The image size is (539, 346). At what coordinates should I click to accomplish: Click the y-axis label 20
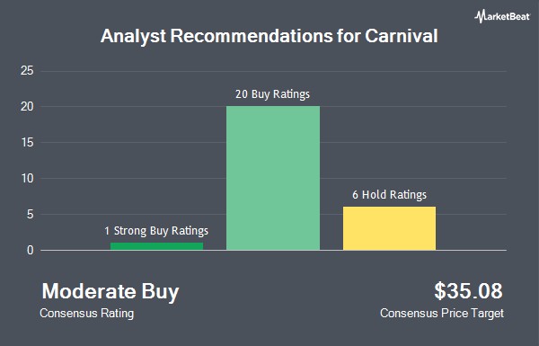tap(27, 107)
